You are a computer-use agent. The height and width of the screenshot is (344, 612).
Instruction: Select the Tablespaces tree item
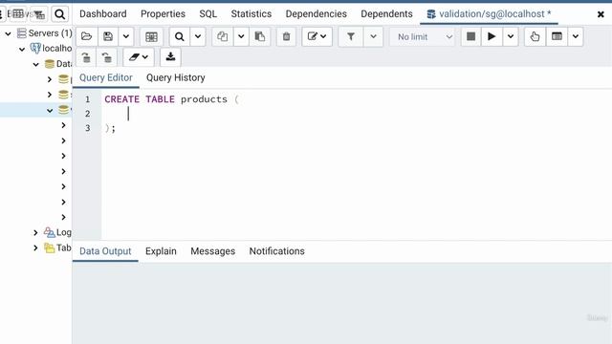tap(57, 247)
